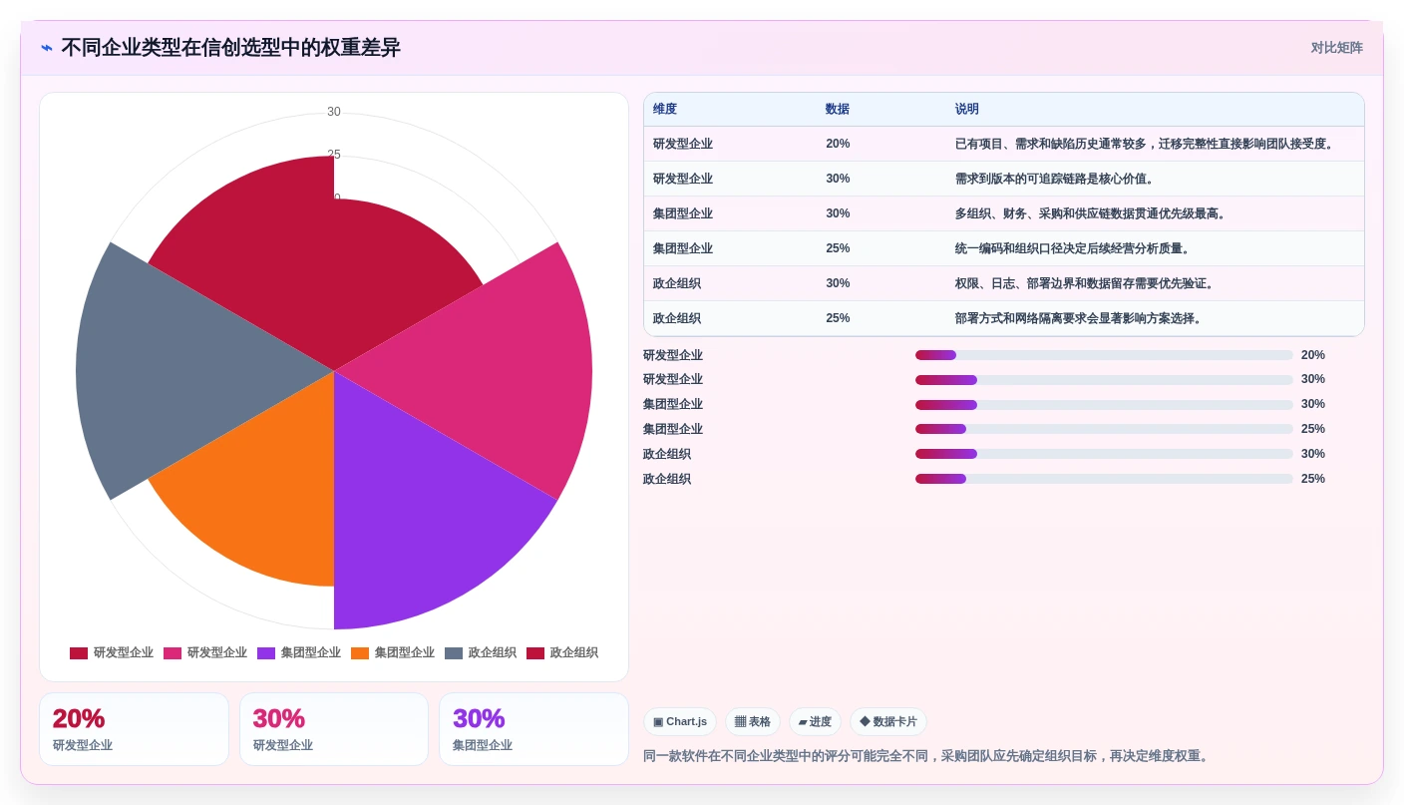Click the 25% value in the 集团型企业 table row
Screen dimensions: 1404x805
coord(838,249)
